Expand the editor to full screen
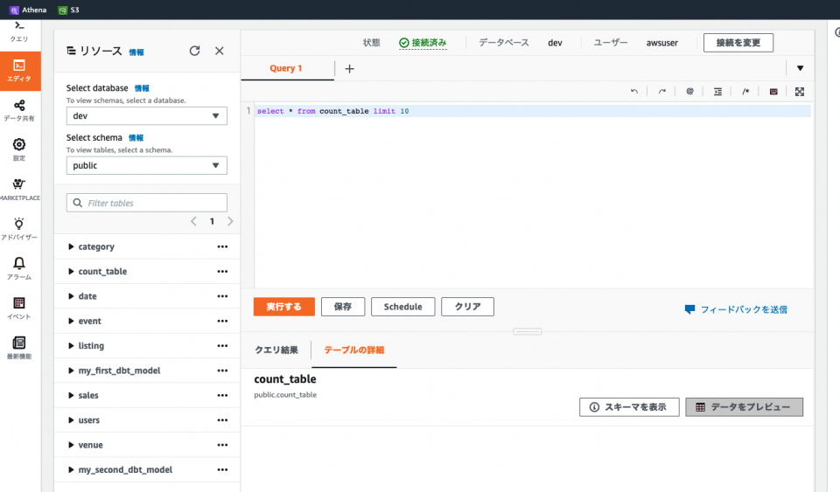This screenshot has height=492, width=840. point(800,92)
